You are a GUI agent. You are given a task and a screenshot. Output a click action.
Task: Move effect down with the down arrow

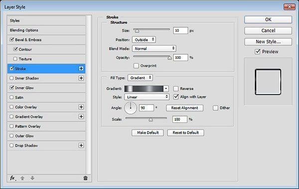pos(32,178)
